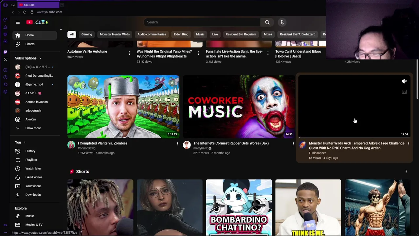The image size is (419, 236).
Task: Reload the YouTube page
Action: click(25, 12)
